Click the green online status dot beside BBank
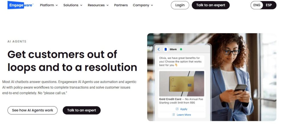 [181, 49]
